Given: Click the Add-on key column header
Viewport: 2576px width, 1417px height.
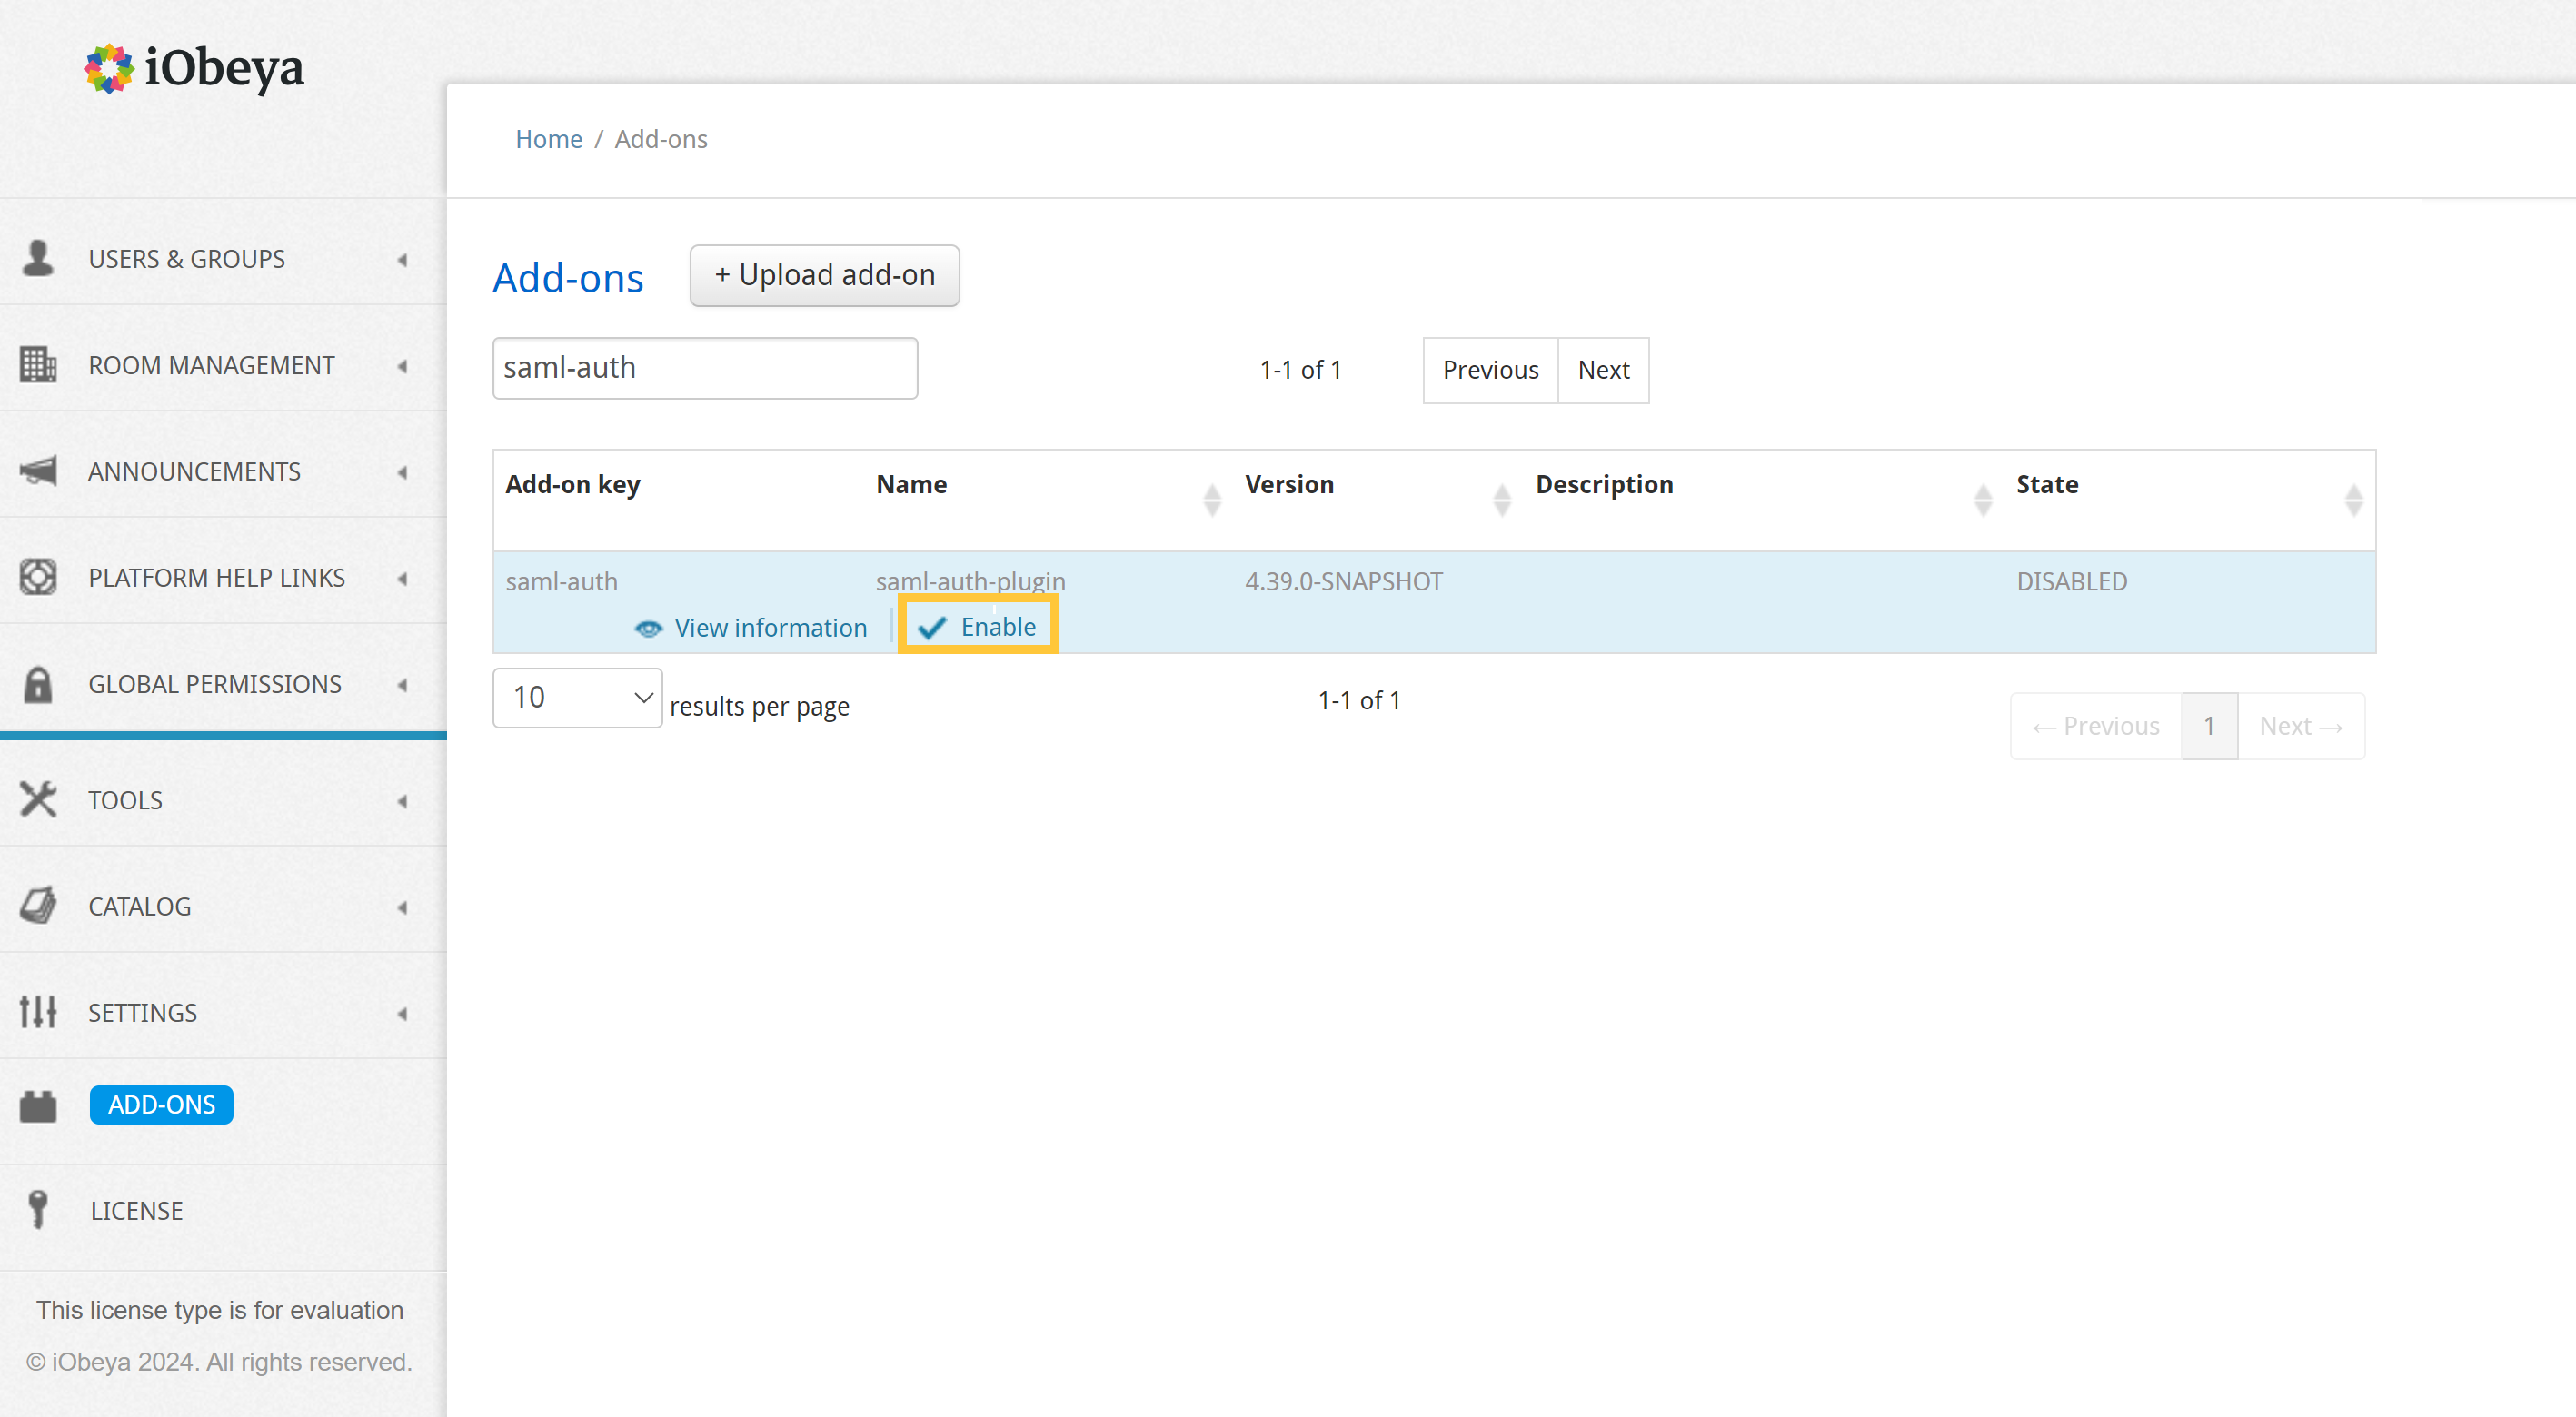Looking at the screenshot, I should tap(572, 485).
